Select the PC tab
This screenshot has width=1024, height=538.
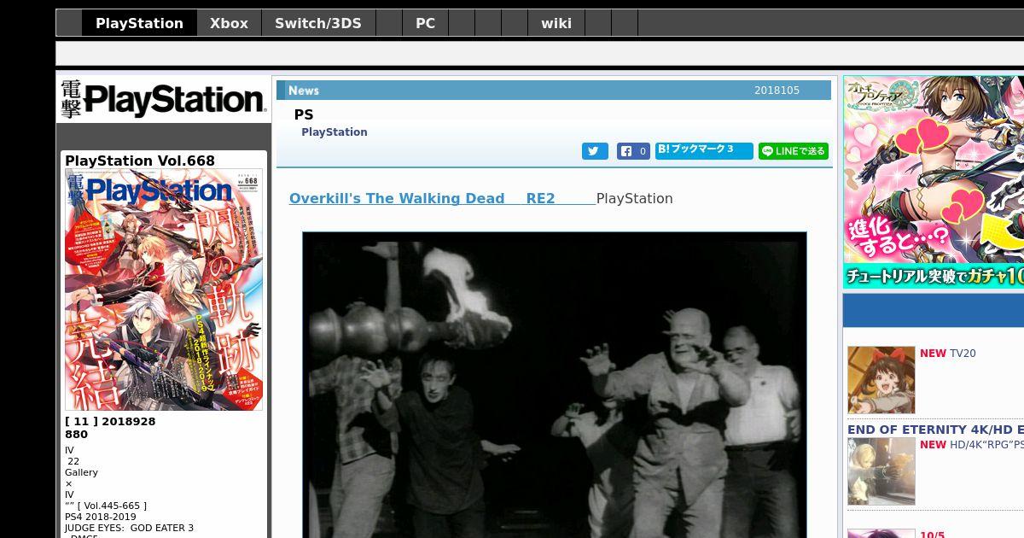tap(425, 23)
